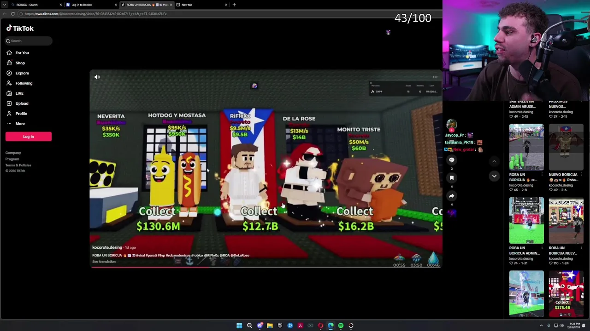Open ROBA UN BORICUA thumbnail with 65 likes
This screenshot has width=590, height=331.
point(526,147)
